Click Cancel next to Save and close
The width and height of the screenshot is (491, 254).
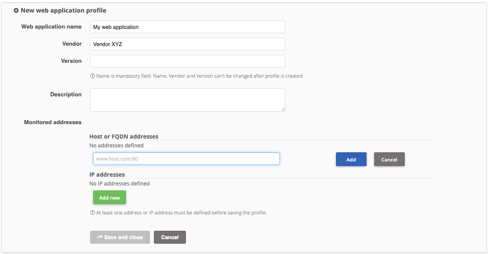pyautogui.click(x=170, y=237)
